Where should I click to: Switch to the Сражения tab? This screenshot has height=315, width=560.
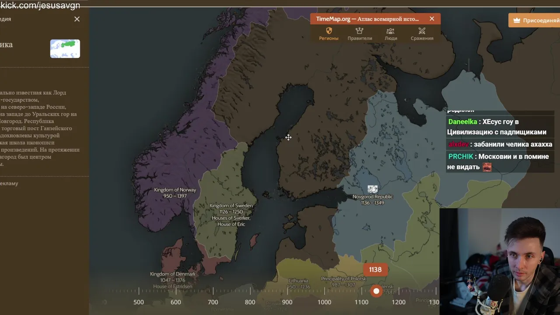pos(422,34)
